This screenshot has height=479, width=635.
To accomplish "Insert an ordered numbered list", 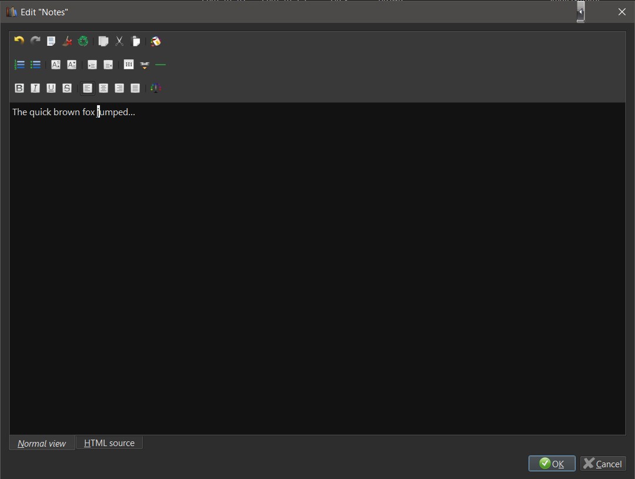I will [19, 65].
